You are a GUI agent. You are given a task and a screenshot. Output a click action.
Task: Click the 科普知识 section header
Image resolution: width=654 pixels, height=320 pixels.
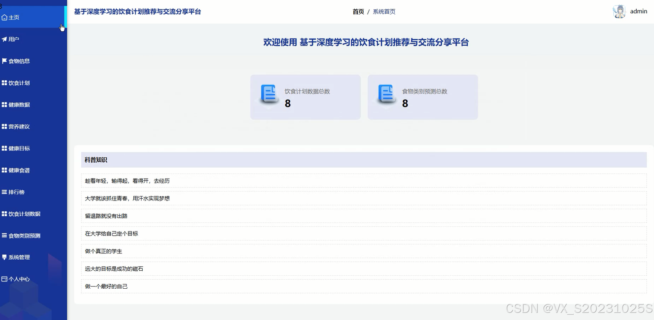[x=364, y=160]
